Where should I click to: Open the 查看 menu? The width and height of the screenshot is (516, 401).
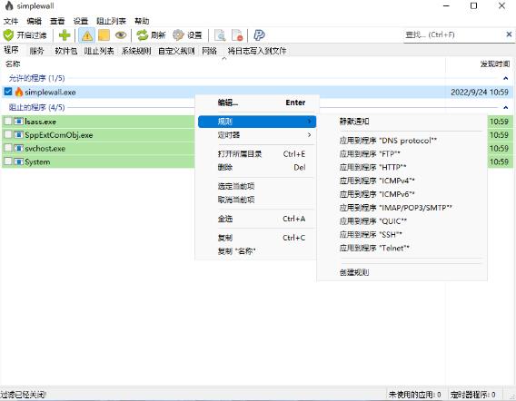(57, 22)
